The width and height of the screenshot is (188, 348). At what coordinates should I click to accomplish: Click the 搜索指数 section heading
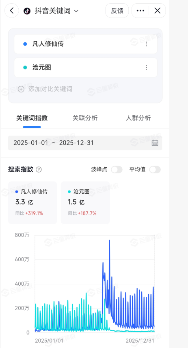(21, 169)
